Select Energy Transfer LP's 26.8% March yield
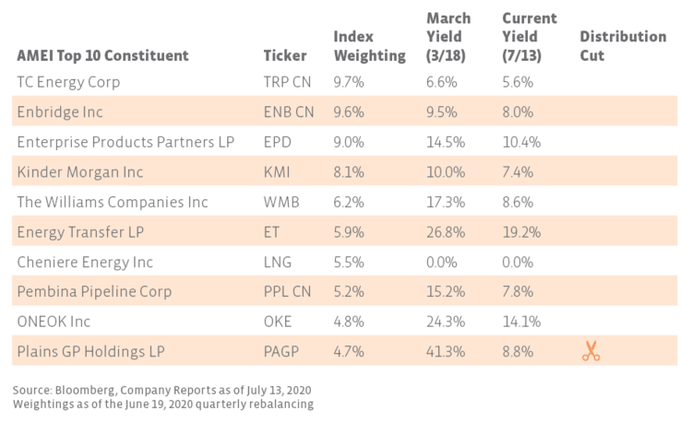Viewport: 692px width, 422px height. [x=444, y=231]
